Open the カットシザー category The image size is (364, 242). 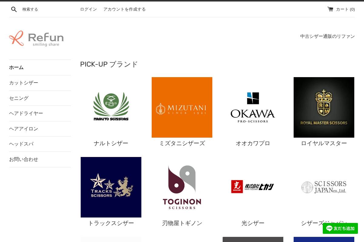24,83
